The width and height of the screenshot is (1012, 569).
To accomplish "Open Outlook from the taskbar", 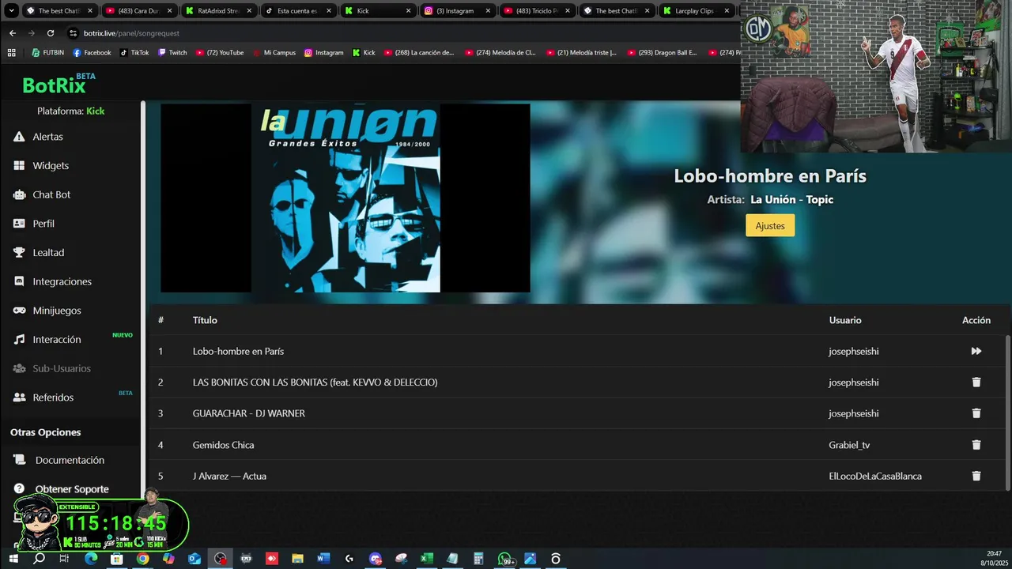I will click(x=194, y=559).
